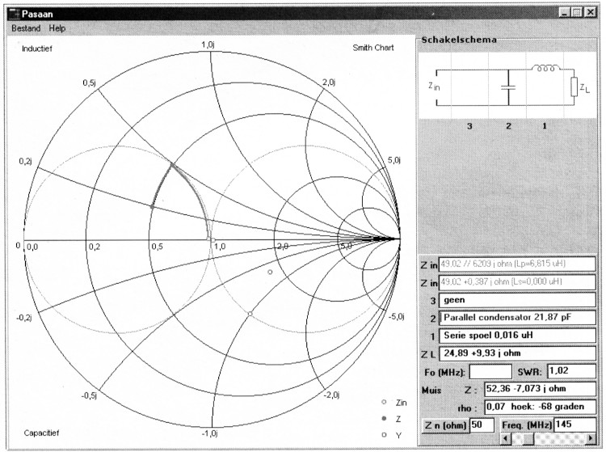Screen dimensions: 606x452
Task: Click the 'Inductief' label
Action: (36, 49)
